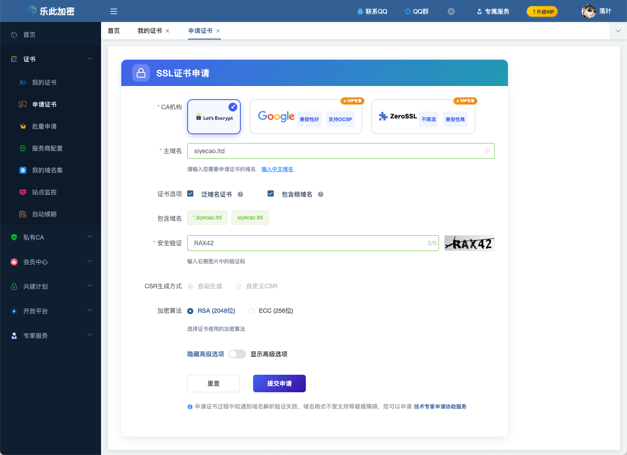Expand the 专家服务 sidebar menu
Viewport: 627px width, 455px height.
pos(51,336)
